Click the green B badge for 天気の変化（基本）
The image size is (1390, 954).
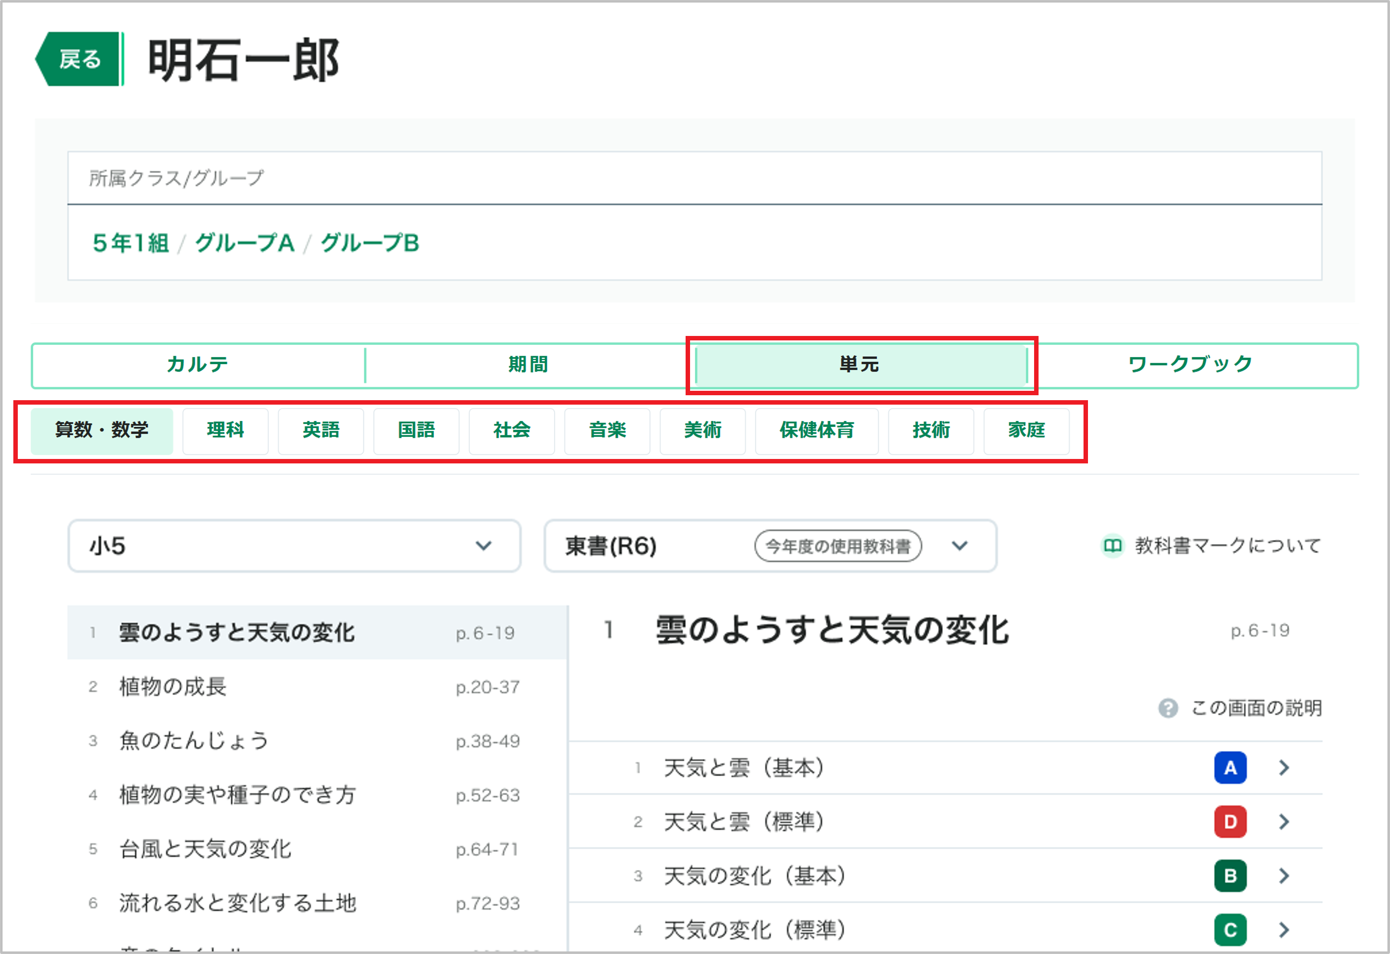coord(1230,876)
